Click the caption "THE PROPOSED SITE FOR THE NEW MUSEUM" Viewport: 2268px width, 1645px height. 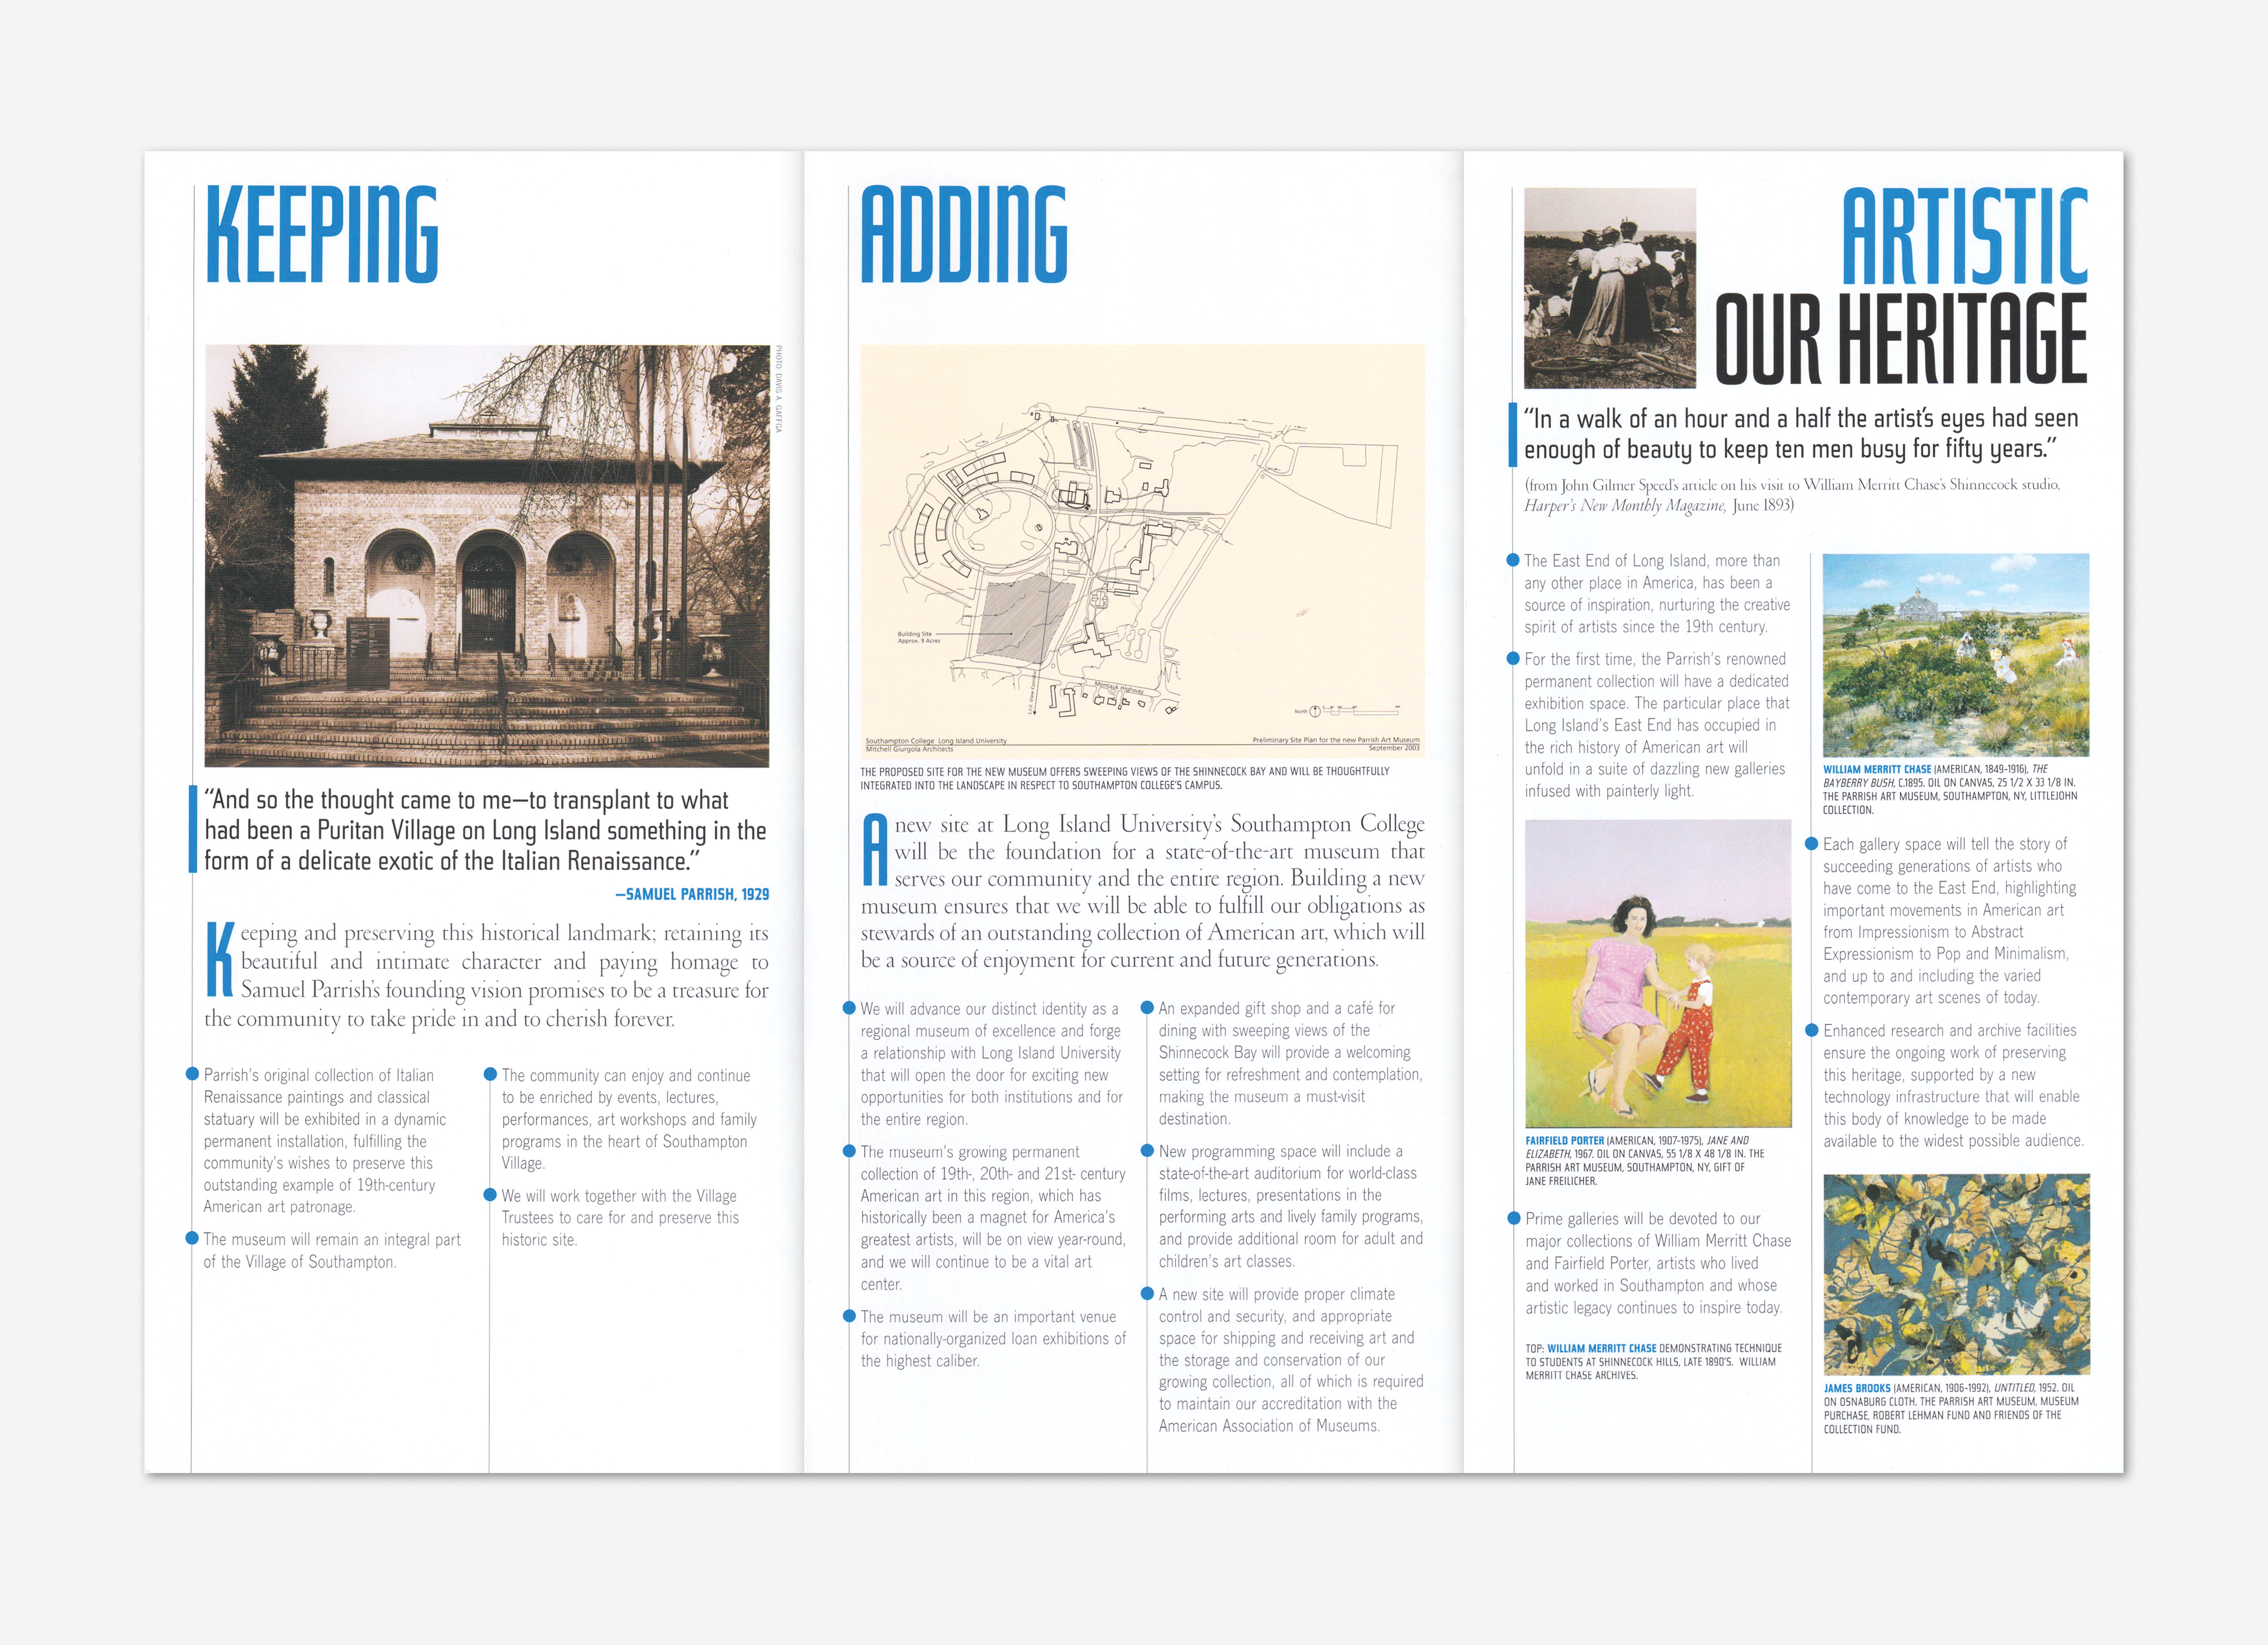coord(1125,778)
